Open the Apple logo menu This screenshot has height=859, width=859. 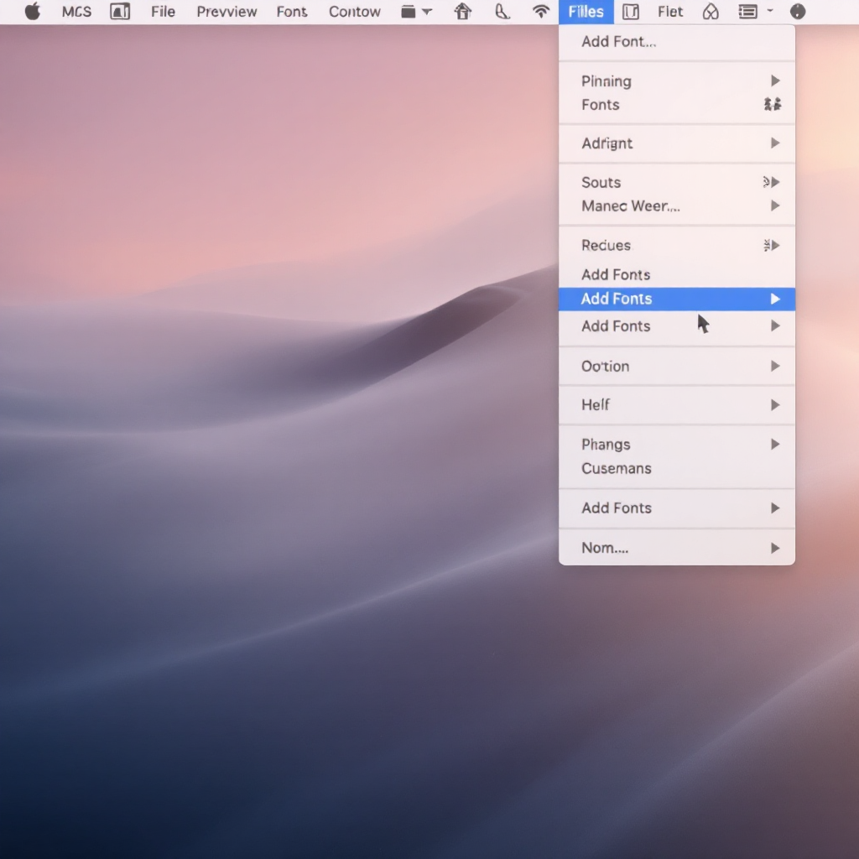pyautogui.click(x=33, y=12)
